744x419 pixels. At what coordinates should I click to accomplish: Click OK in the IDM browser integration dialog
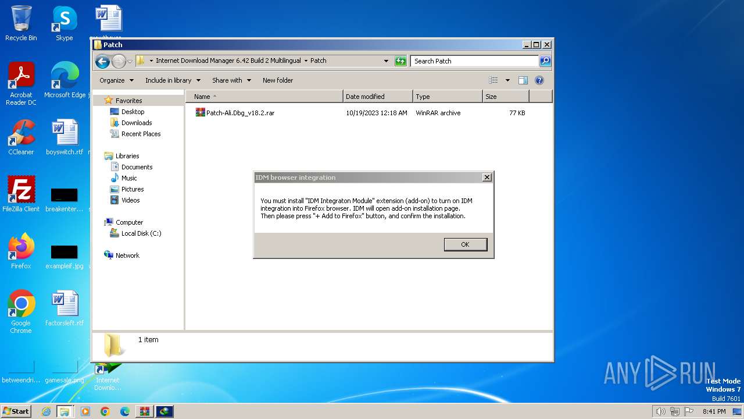tap(465, 244)
